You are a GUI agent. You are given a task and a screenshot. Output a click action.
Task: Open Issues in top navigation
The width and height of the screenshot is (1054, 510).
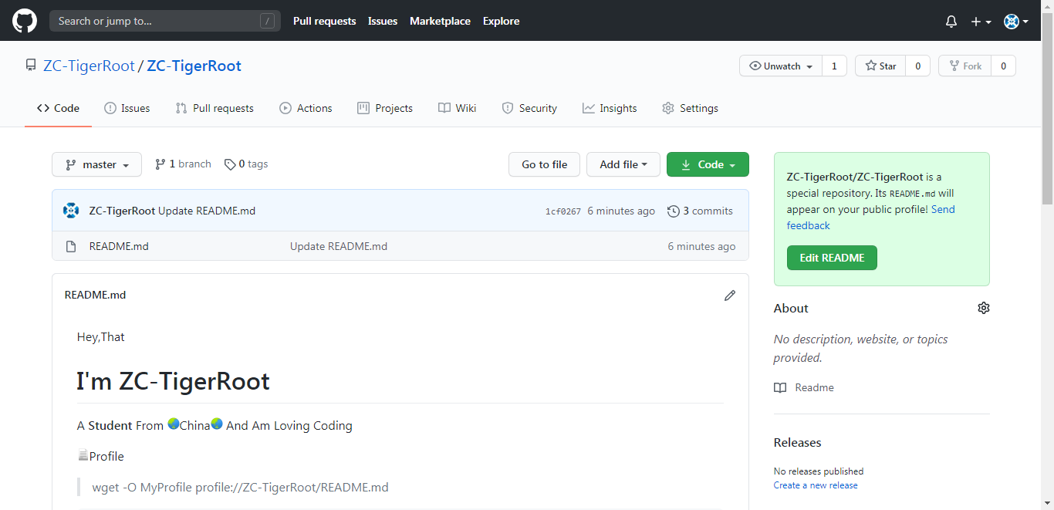pyautogui.click(x=383, y=21)
